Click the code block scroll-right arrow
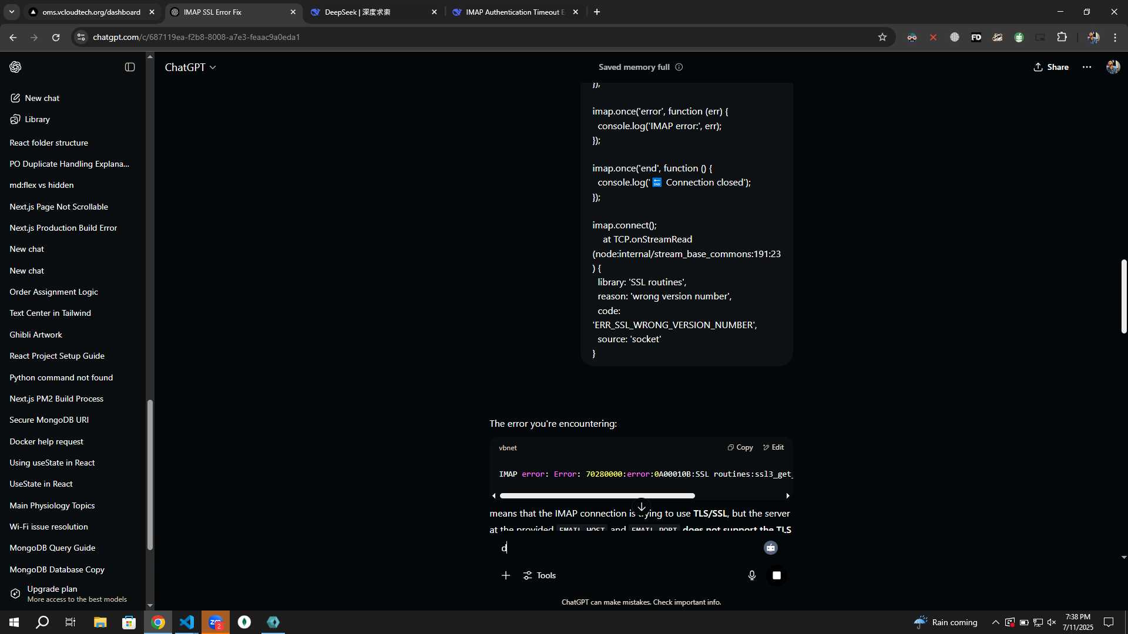This screenshot has height=634, width=1128. point(788,496)
